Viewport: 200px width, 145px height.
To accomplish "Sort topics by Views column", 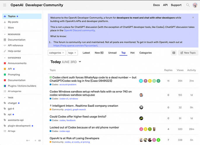I will [x=180, y=70].
